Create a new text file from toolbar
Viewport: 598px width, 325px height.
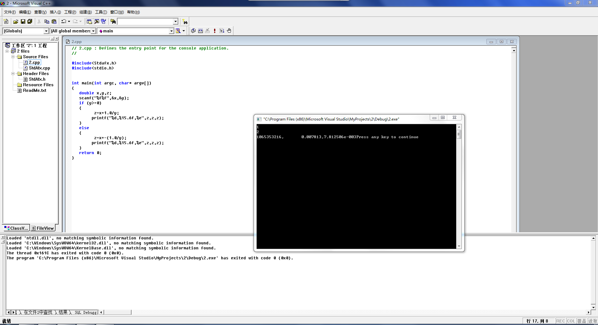6,21
